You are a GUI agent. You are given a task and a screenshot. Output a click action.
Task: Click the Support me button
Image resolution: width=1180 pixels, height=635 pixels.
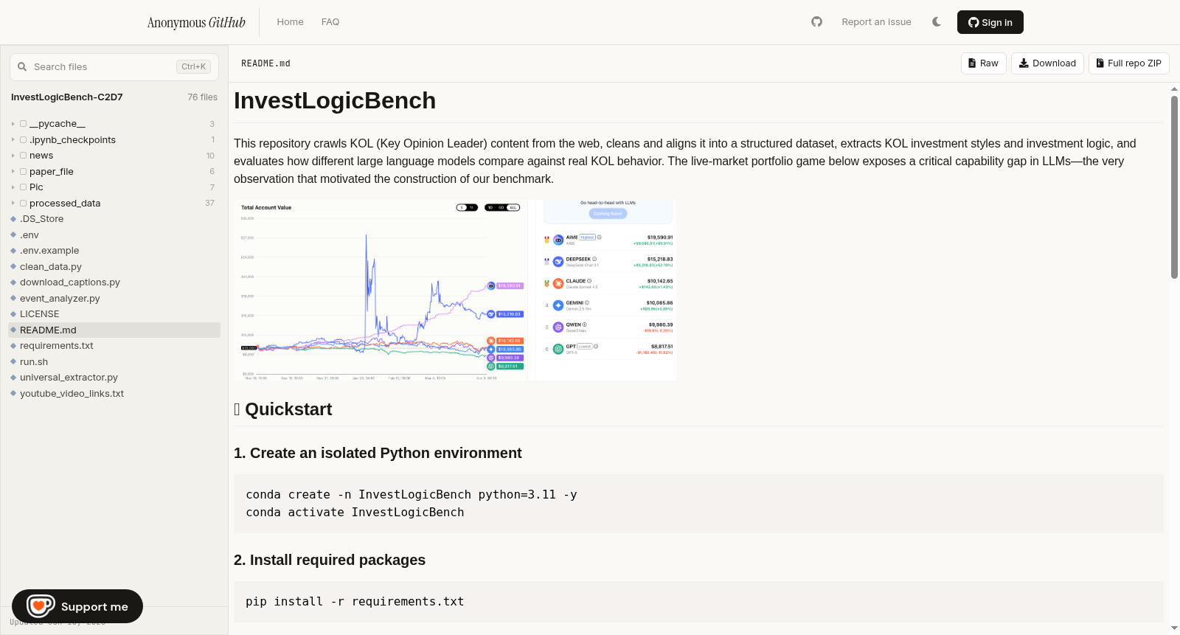point(77,606)
